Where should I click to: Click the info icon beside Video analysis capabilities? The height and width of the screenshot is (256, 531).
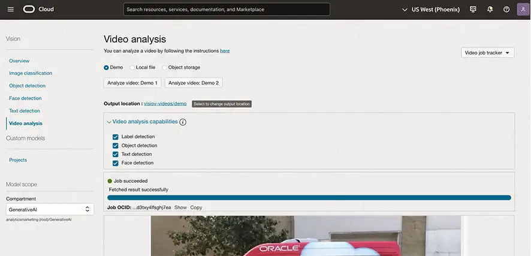click(183, 122)
